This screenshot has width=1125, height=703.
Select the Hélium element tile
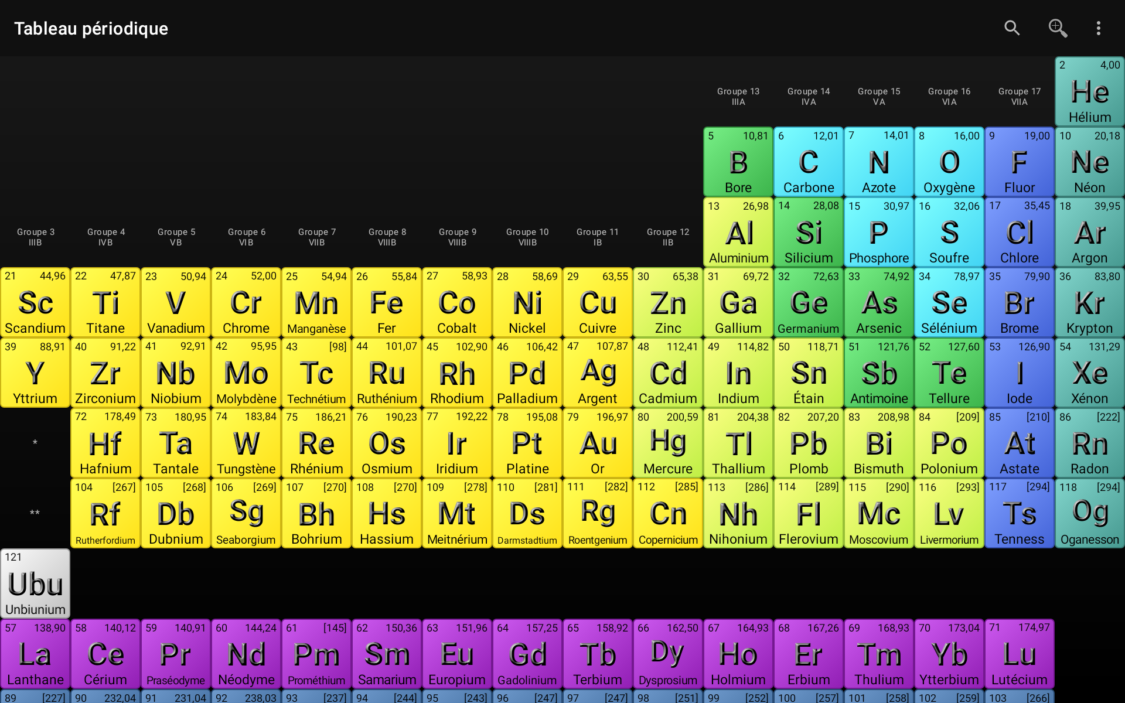[1090, 91]
